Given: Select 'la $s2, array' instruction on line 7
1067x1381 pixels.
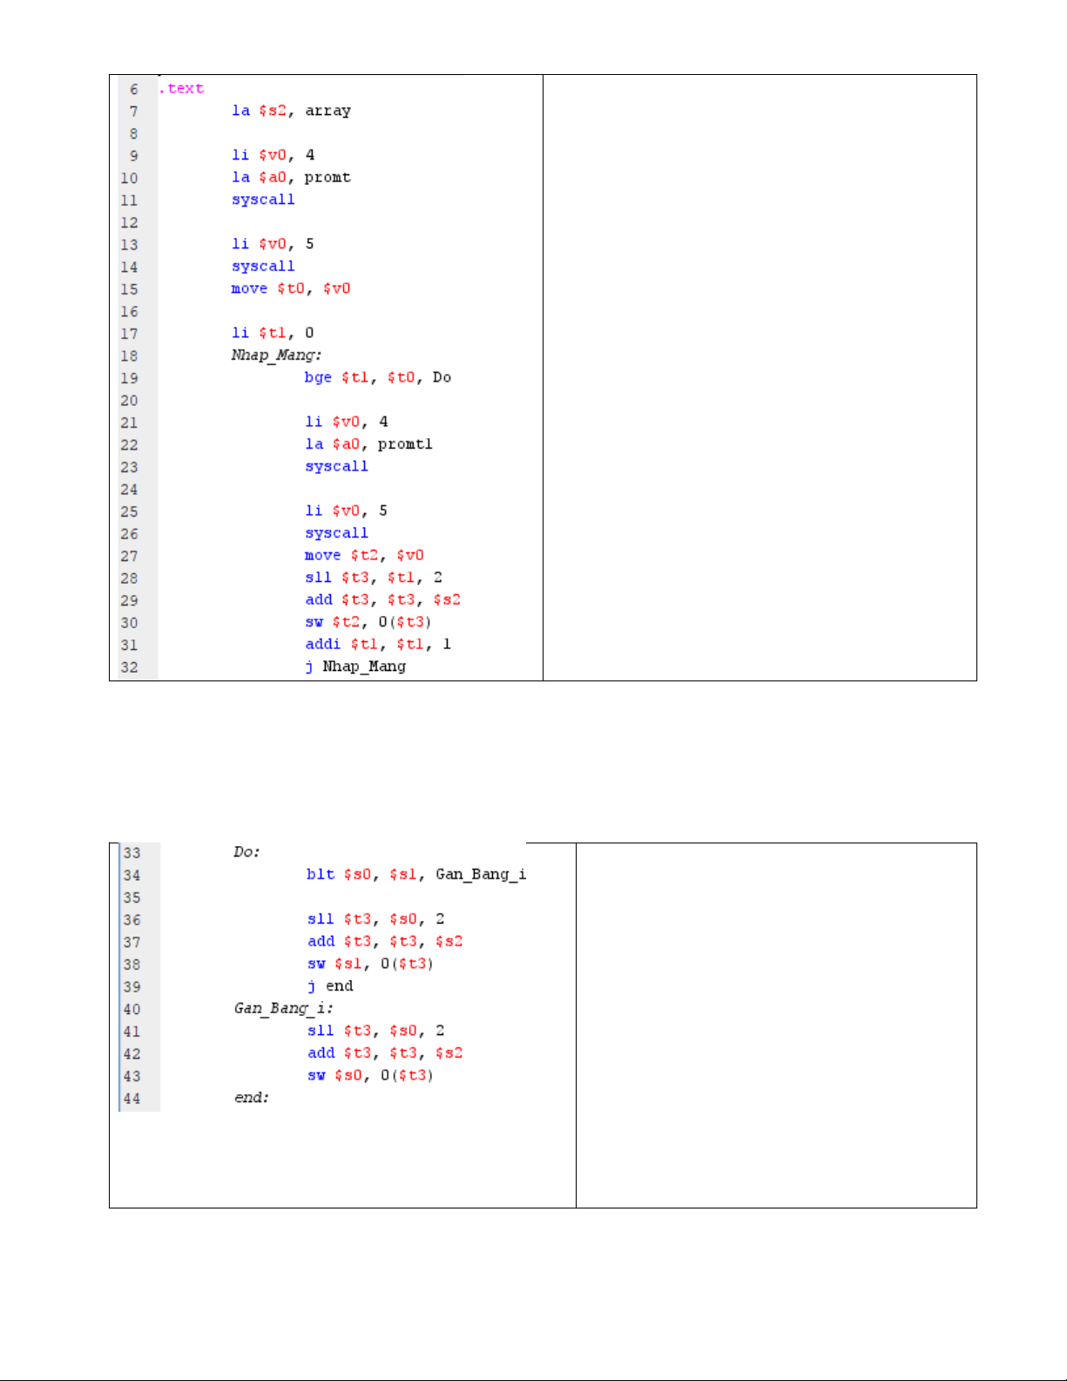Looking at the screenshot, I should [291, 111].
